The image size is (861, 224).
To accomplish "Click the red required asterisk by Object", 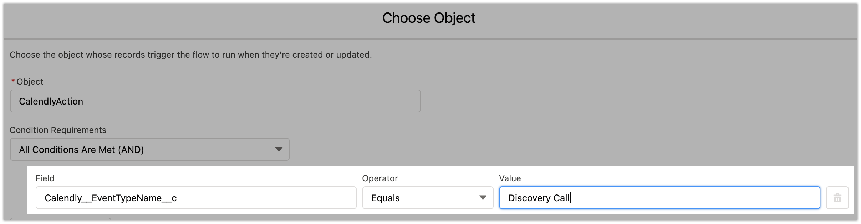I will point(13,82).
